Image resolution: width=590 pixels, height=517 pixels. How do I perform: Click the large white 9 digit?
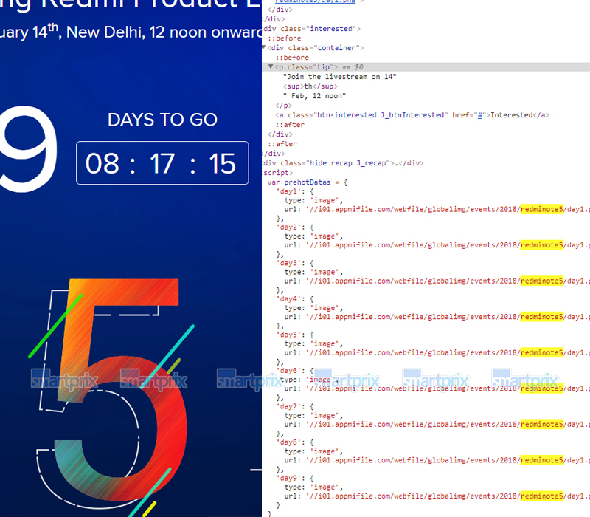pos(28,150)
